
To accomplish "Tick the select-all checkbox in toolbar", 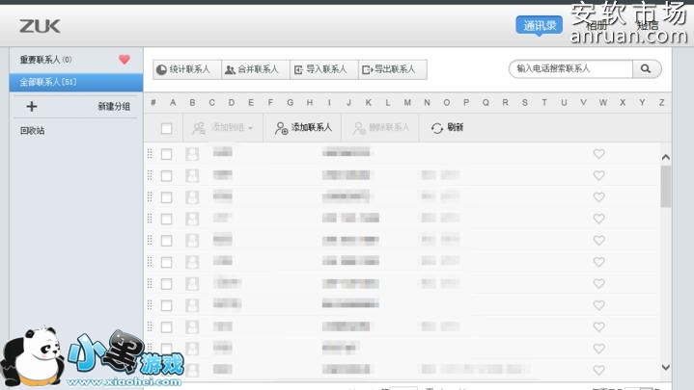I will coord(166,128).
